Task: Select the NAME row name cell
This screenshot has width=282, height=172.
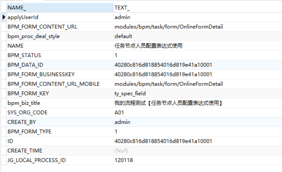Action: (x=60, y=46)
